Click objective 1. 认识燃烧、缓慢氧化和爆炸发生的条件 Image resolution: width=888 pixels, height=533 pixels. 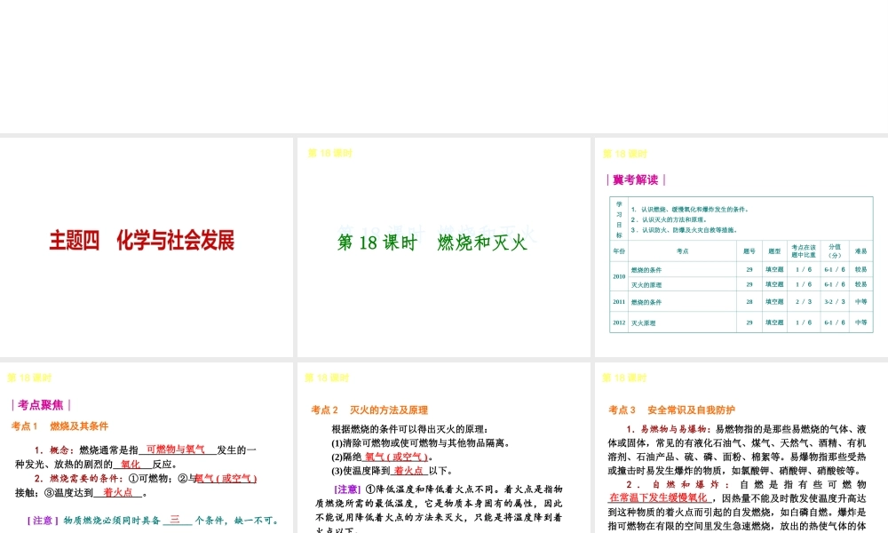(x=690, y=209)
